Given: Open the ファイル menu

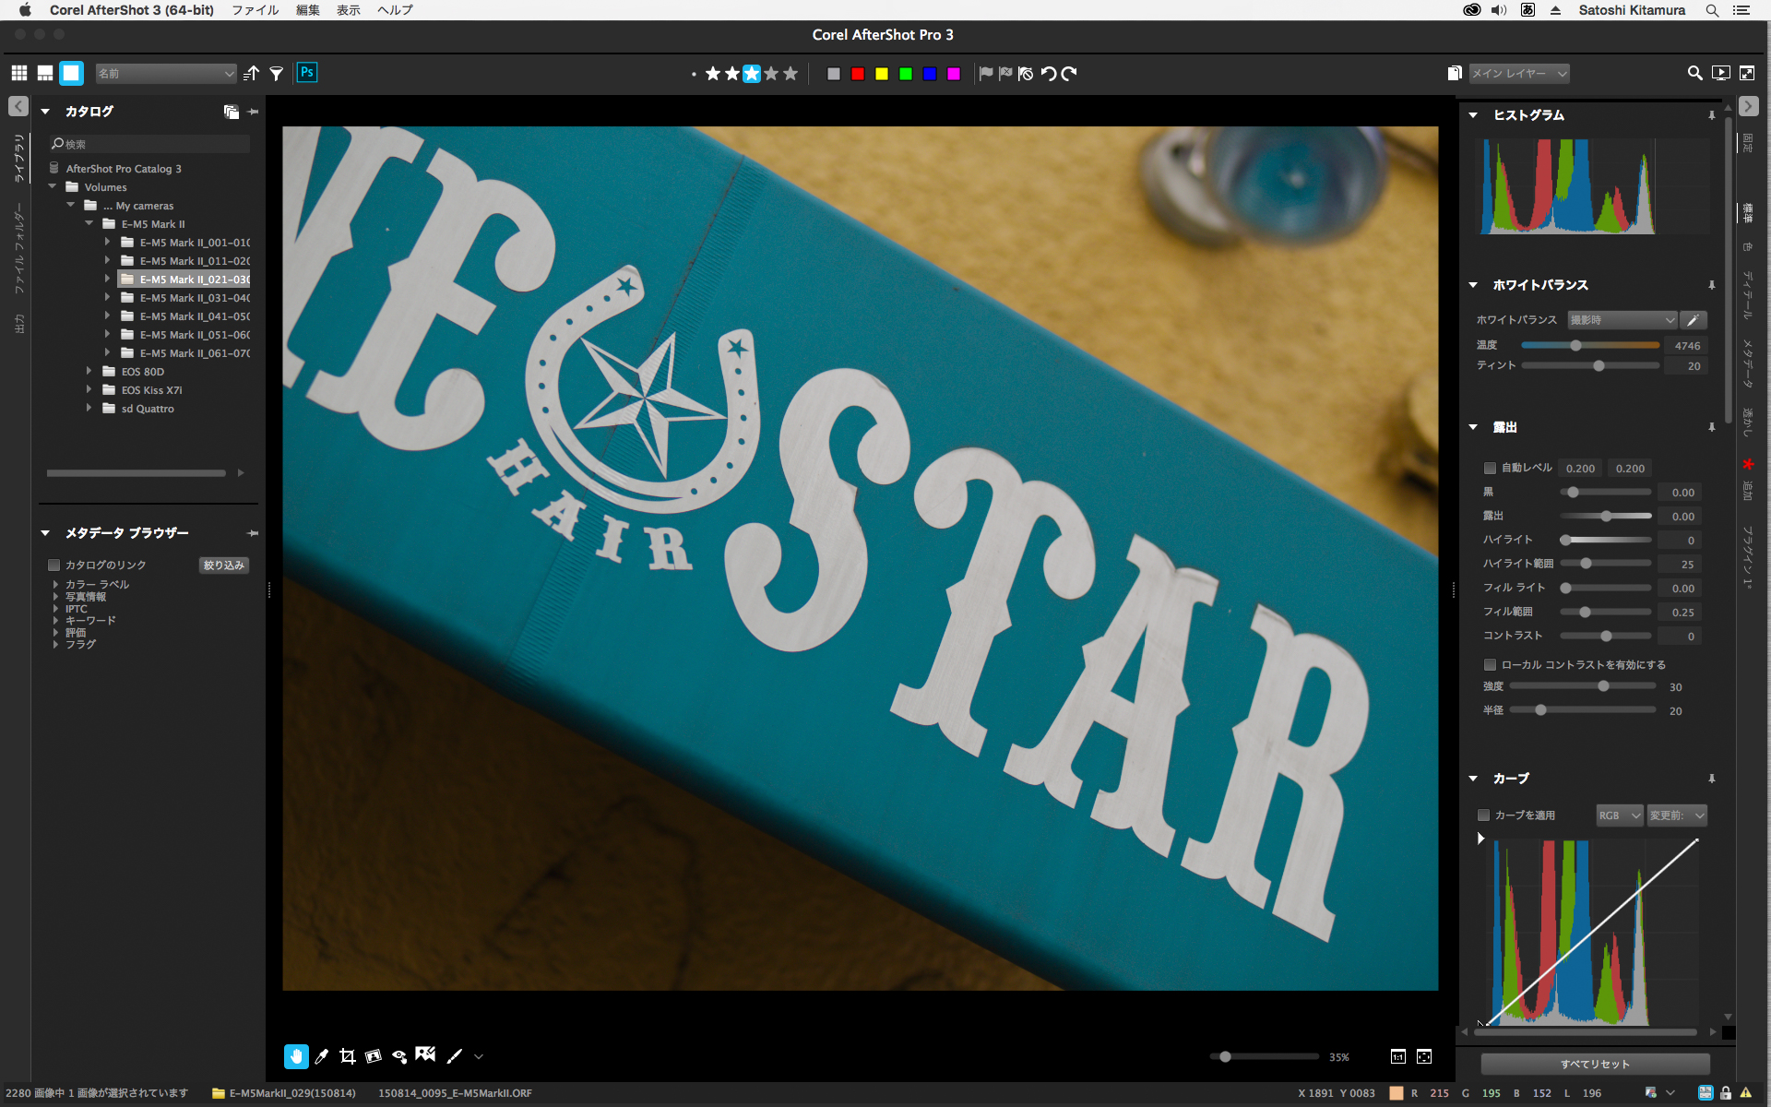Looking at the screenshot, I should [x=255, y=10].
